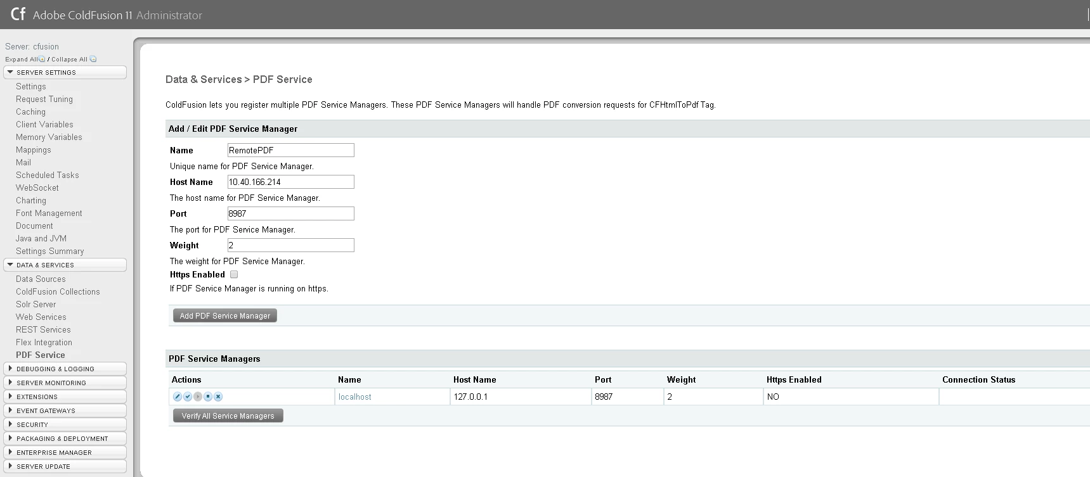Click the stop square icon for localhost
The image size is (1090, 477).
208,397
